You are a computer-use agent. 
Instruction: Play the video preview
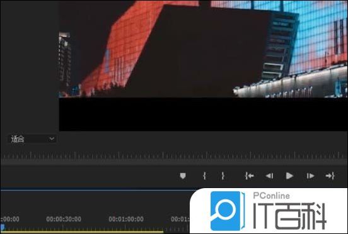pos(289,176)
